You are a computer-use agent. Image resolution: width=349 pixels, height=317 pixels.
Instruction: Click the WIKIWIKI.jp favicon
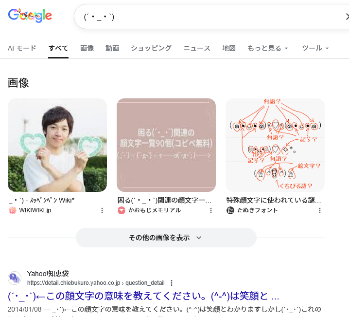pyautogui.click(x=13, y=210)
